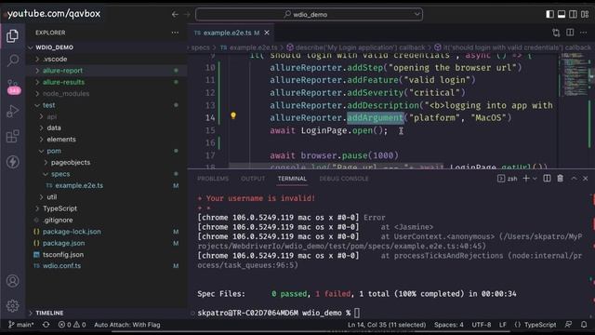The image size is (595, 335).
Task: Click Ln 14, Col 35 cursor position
Action: pos(387,325)
